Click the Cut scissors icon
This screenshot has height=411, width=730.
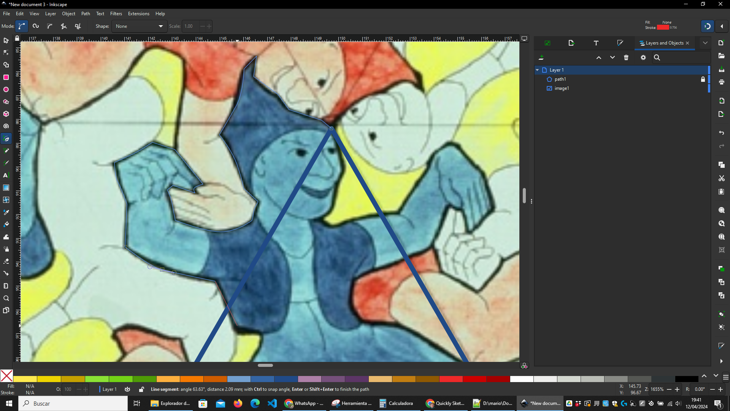722,178
